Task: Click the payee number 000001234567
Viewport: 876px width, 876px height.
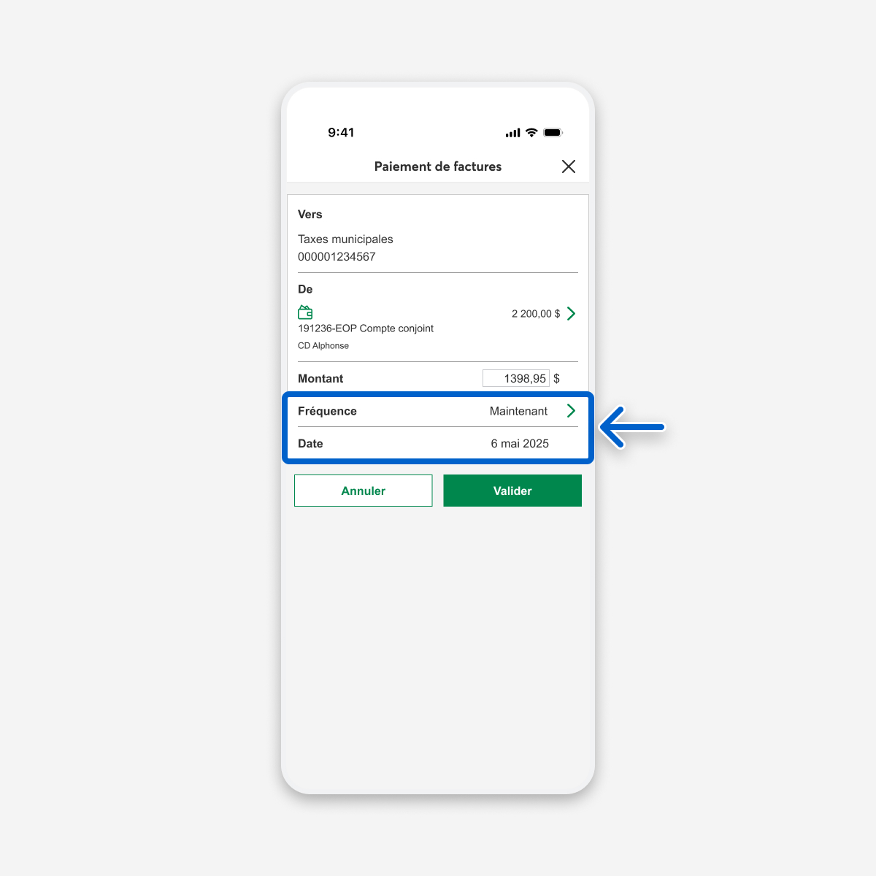Action: (337, 257)
